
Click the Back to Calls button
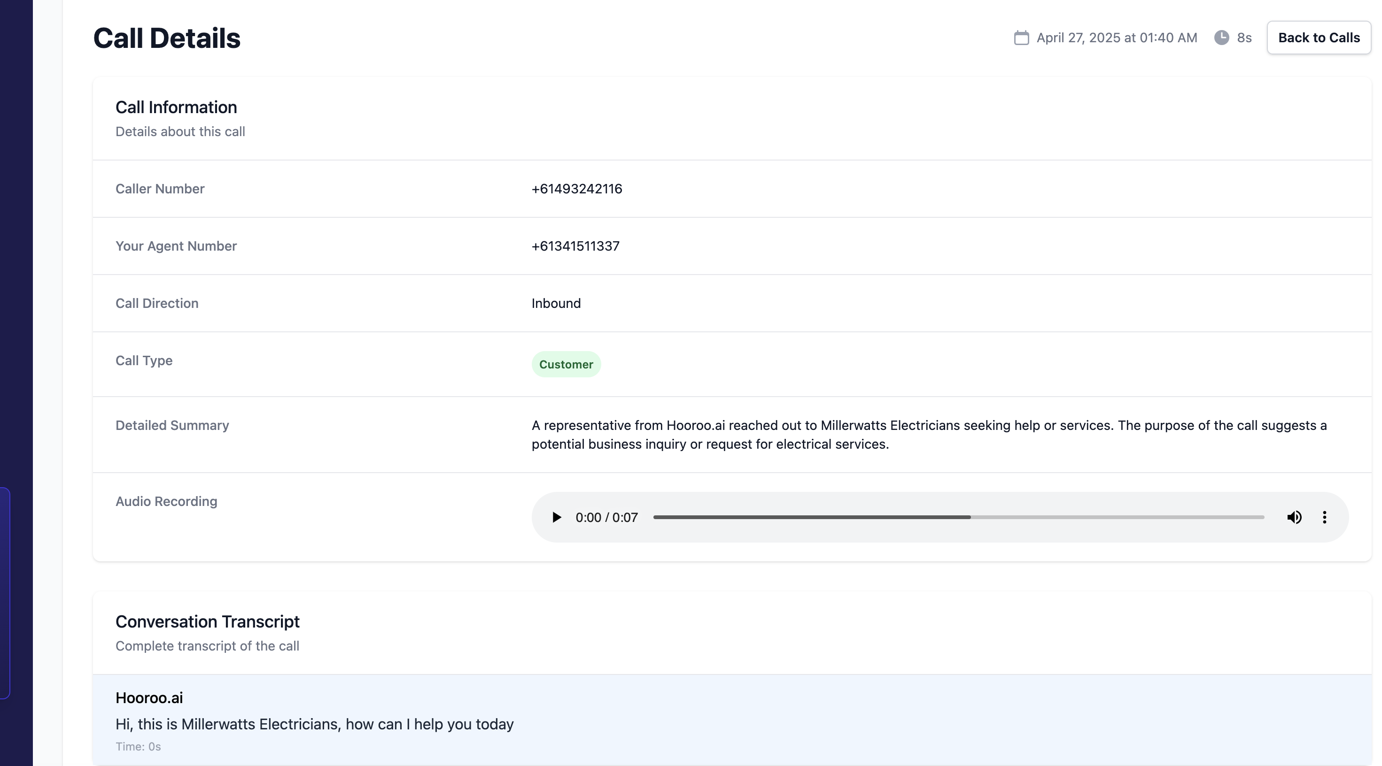[1319, 38]
